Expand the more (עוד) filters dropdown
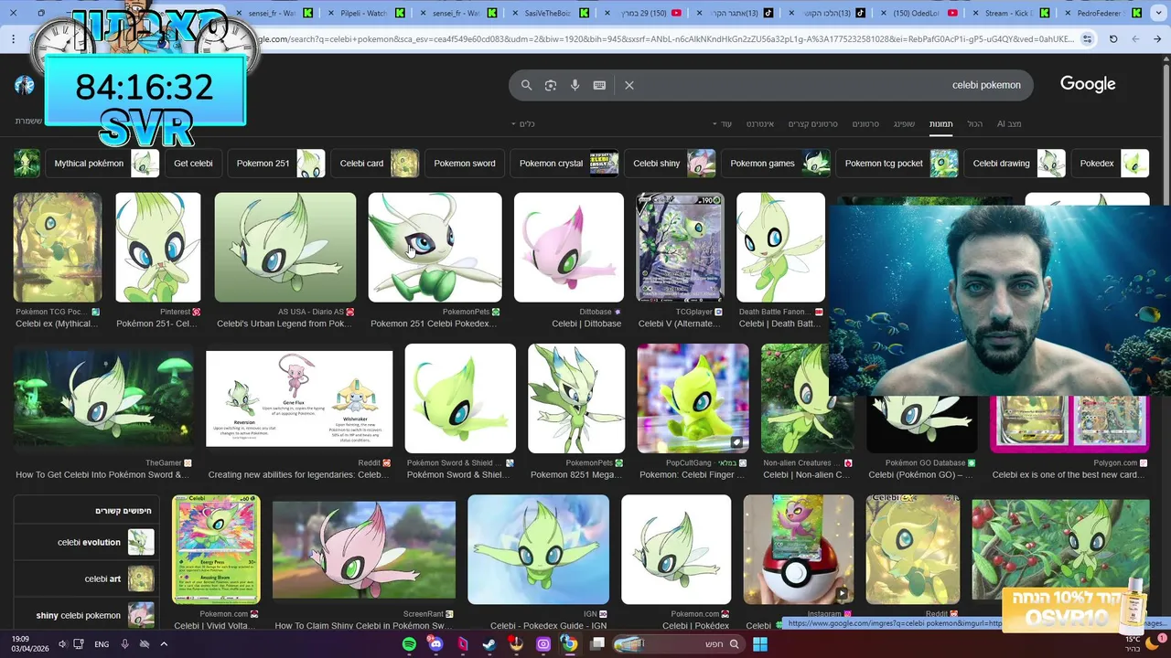1171x658 pixels. (723, 123)
